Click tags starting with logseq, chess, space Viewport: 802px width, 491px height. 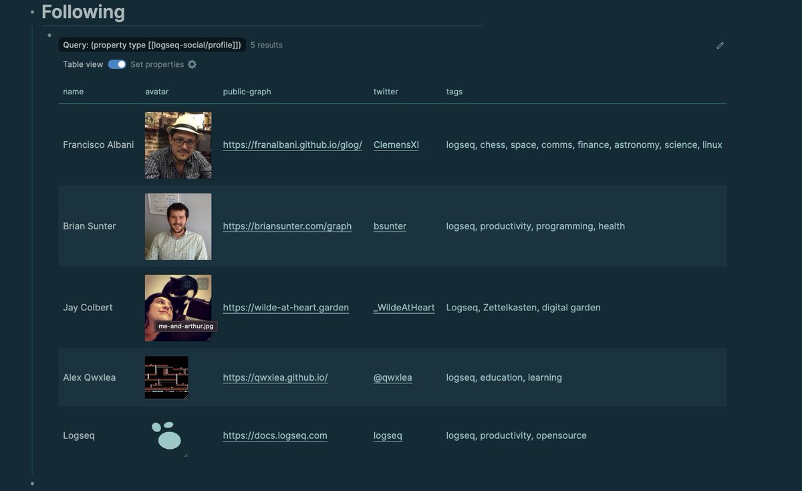(x=584, y=144)
